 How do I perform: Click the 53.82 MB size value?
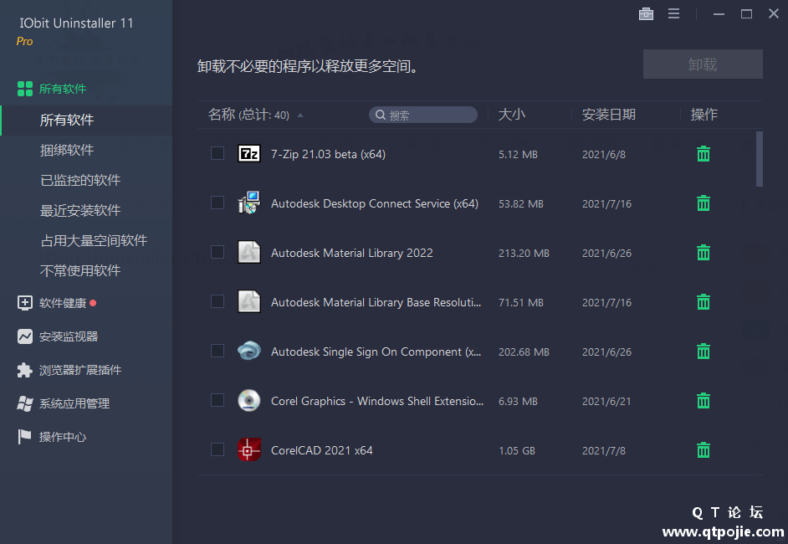click(520, 203)
